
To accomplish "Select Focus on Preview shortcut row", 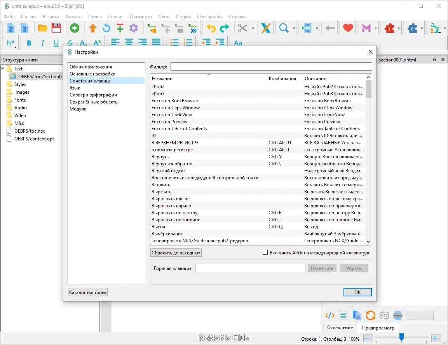I will coord(258,122).
